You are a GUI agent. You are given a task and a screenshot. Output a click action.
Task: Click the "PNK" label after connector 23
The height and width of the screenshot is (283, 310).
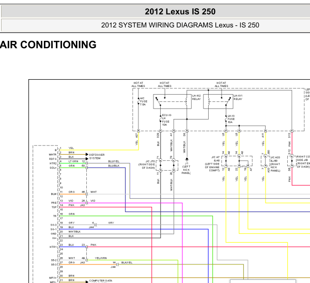[94, 245]
